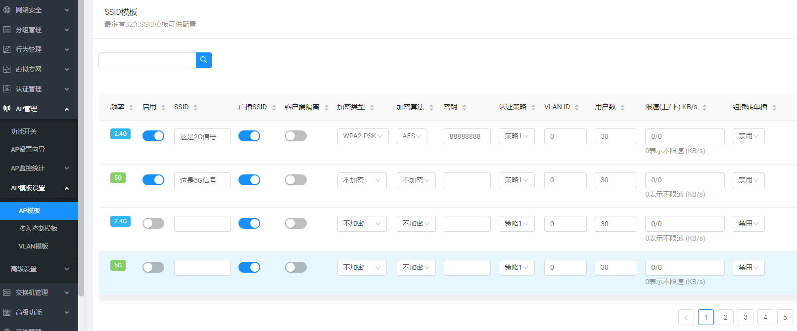The height and width of the screenshot is (331, 797).
Task: Go to page 3
Action: (746, 317)
